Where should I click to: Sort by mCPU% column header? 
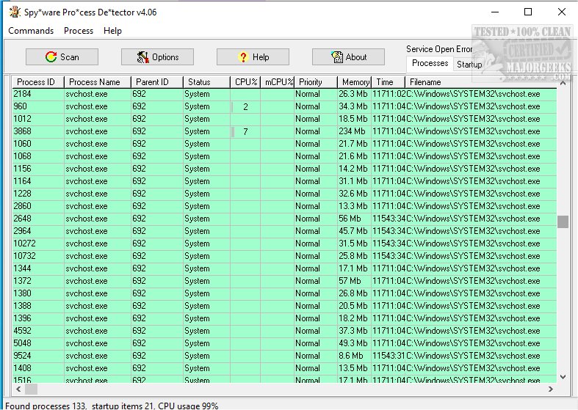coord(278,82)
